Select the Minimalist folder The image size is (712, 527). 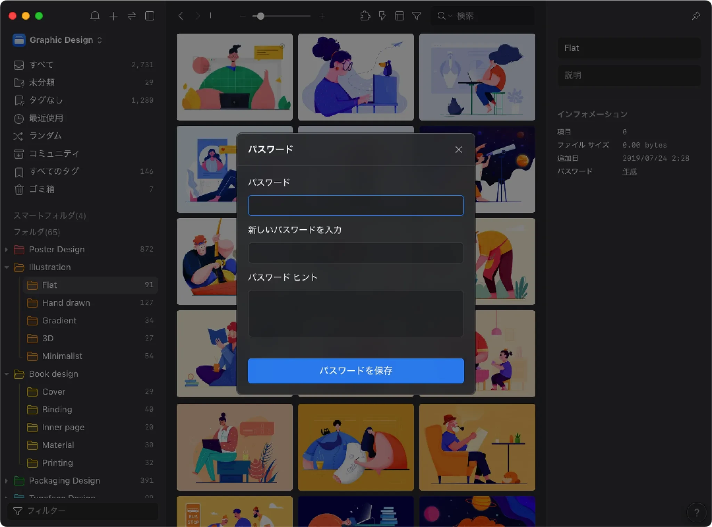(90, 356)
